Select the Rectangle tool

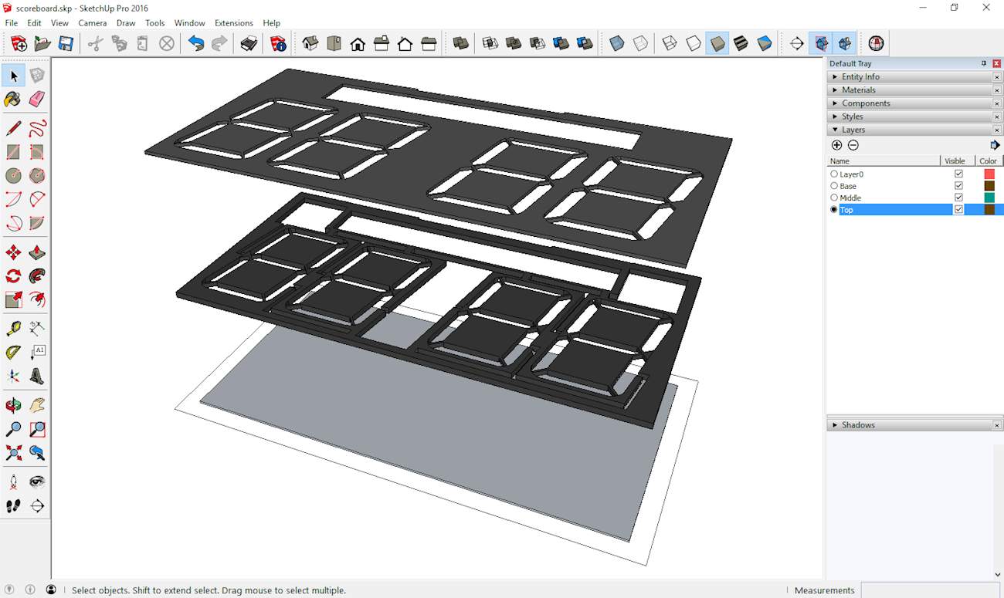pyautogui.click(x=13, y=153)
